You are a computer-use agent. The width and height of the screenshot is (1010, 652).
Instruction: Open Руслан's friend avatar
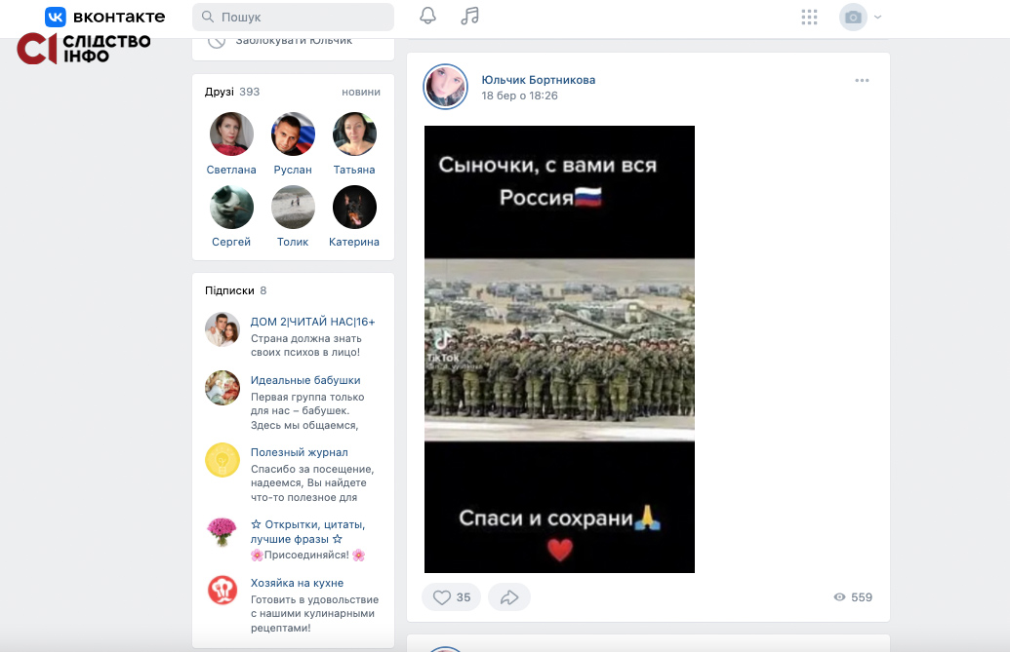pyautogui.click(x=293, y=134)
